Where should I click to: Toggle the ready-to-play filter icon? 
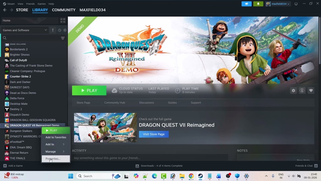point(65,30)
